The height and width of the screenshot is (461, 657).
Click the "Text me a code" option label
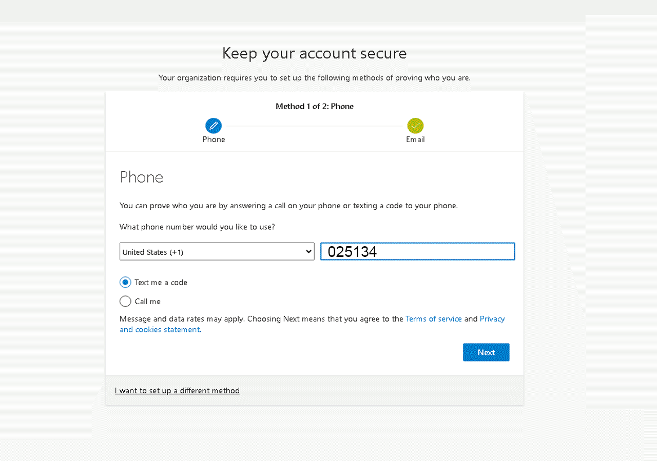pyautogui.click(x=161, y=283)
